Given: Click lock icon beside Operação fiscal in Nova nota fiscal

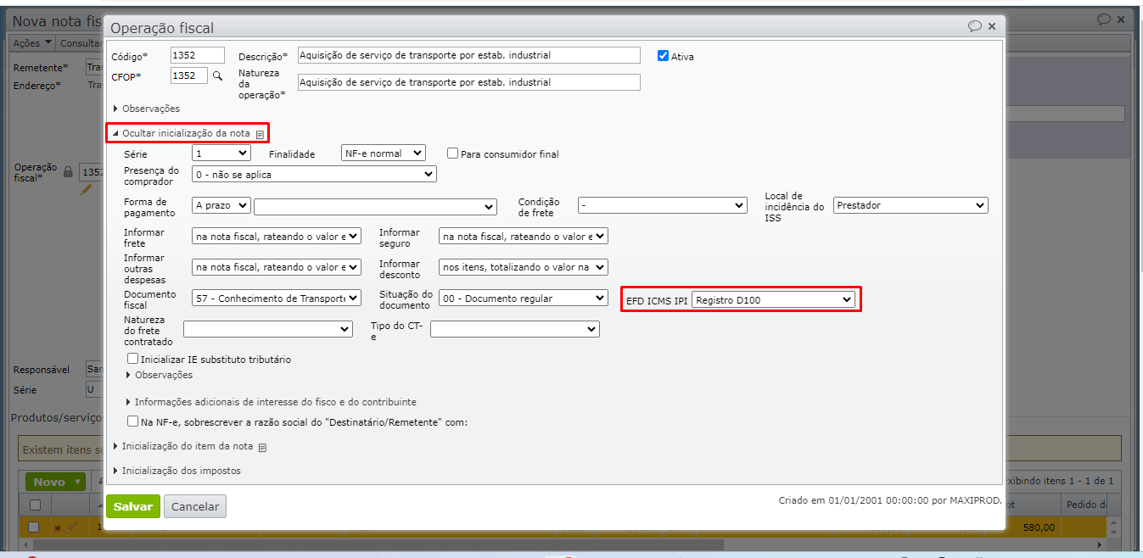Looking at the screenshot, I should pyautogui.click(x=69, y=171).
